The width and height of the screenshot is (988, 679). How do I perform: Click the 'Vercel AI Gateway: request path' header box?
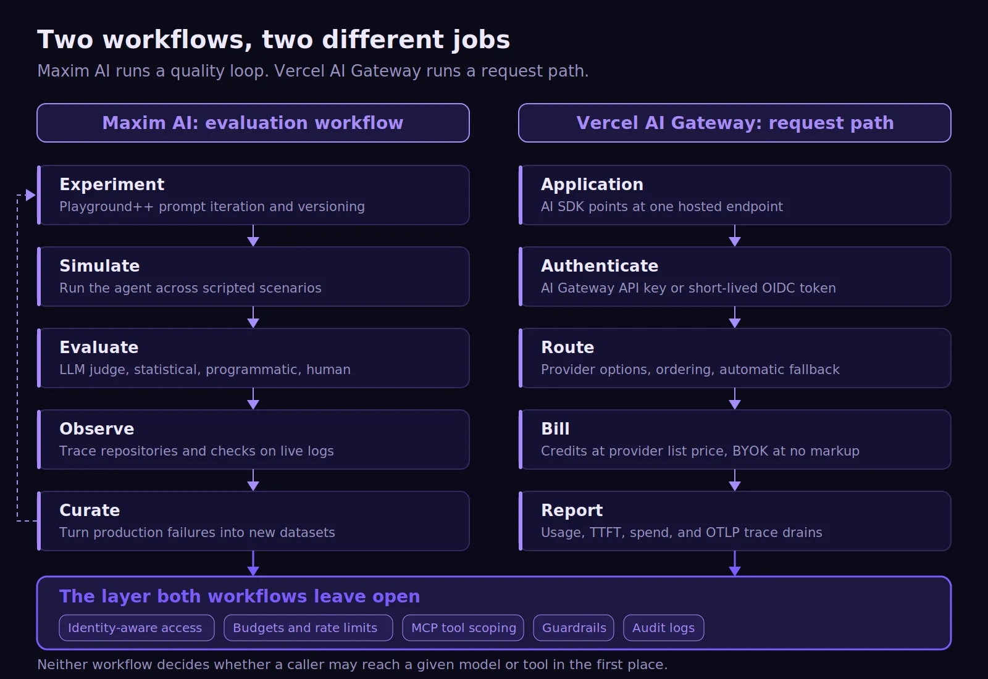[735, 123]
